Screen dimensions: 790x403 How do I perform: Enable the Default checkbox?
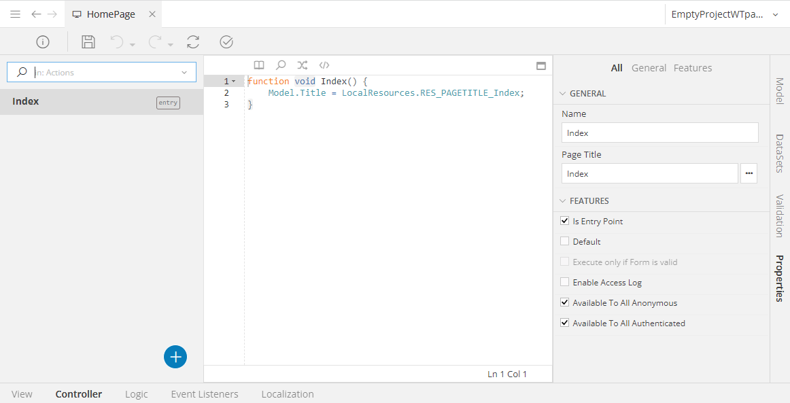tap(564, 241)
